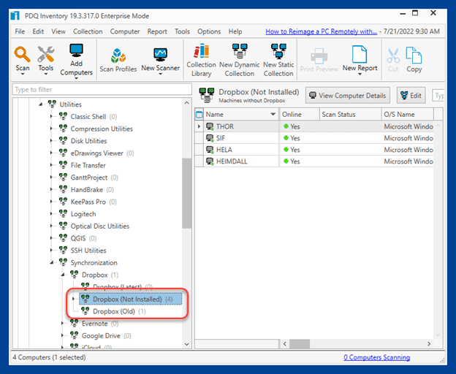Screen dimensions: 456x374
Task: Click the Dropbox (Old) collection icon
Action: tap(85, 311)
